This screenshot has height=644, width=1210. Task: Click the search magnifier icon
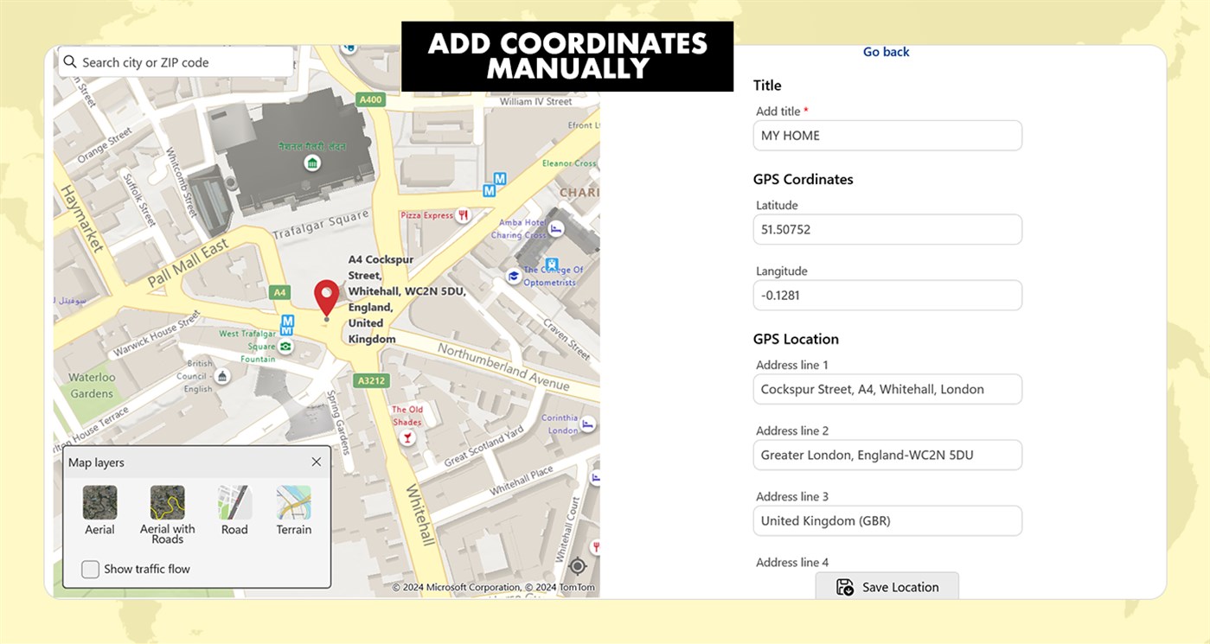69,61
